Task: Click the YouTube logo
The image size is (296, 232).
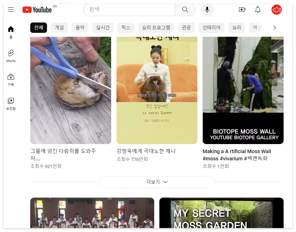Action: coord(37,10)
